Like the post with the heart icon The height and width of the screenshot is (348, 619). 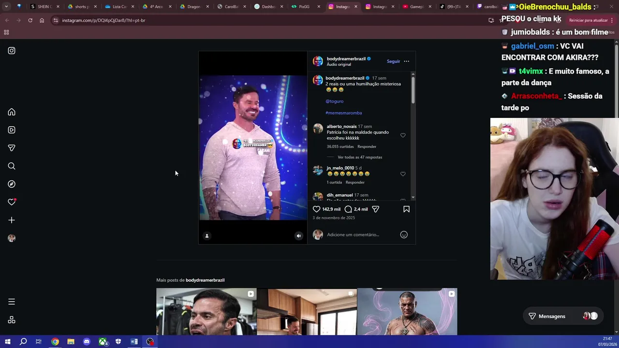coord(316,209)
